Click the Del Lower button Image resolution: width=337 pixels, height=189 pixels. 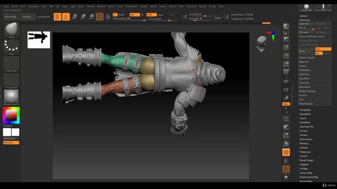click(x=306, y=32)
